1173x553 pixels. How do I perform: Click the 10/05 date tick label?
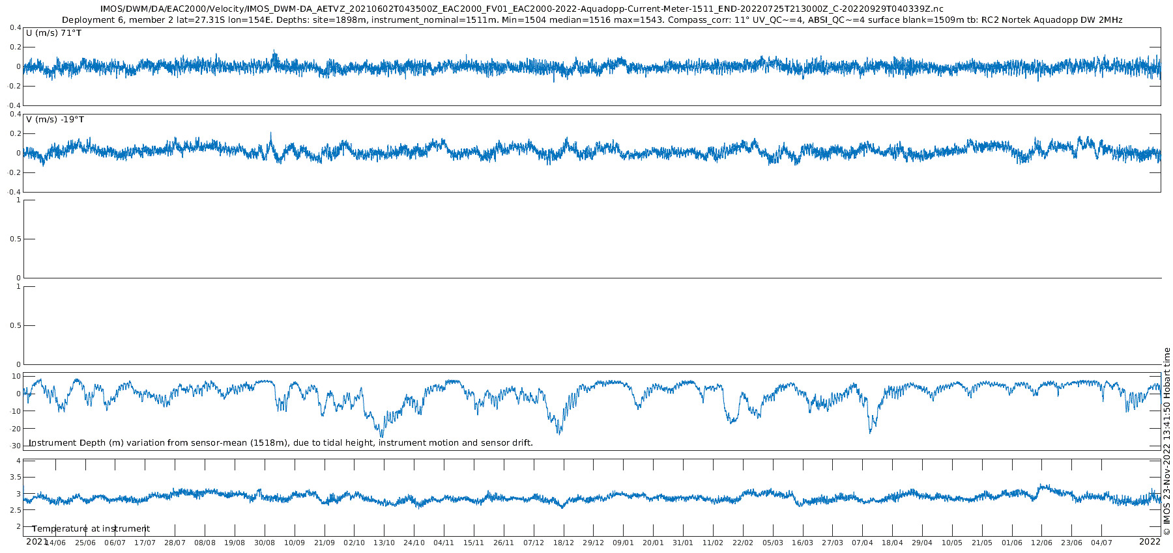point(952,543)
